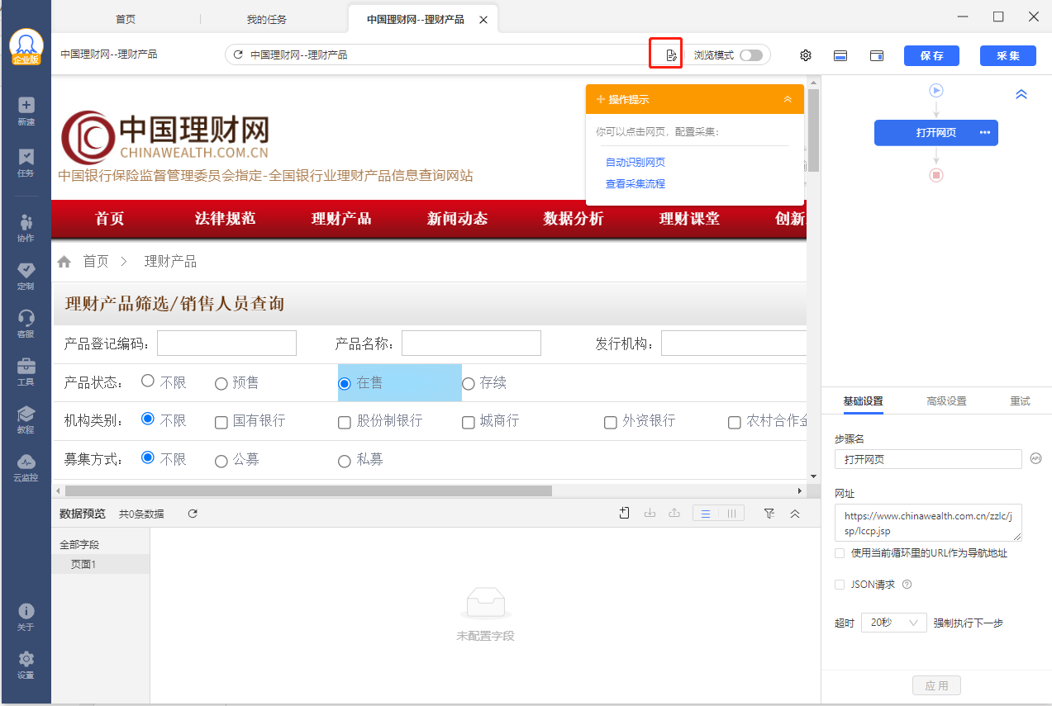Image resolution: width=1052 pixels, height=706 pixels.
Task: Select the 预售 product status radio button
Action: (221, 383)
